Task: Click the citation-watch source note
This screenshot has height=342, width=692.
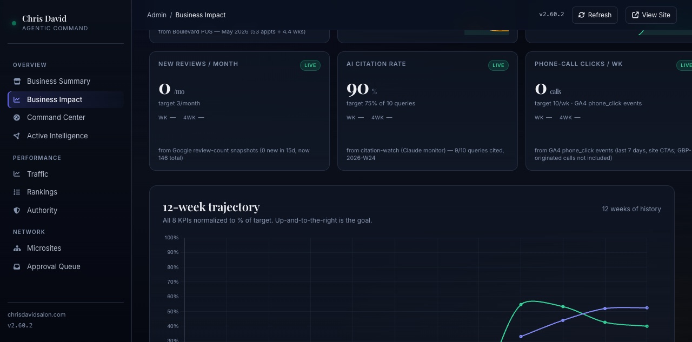Action: [425, 154]
